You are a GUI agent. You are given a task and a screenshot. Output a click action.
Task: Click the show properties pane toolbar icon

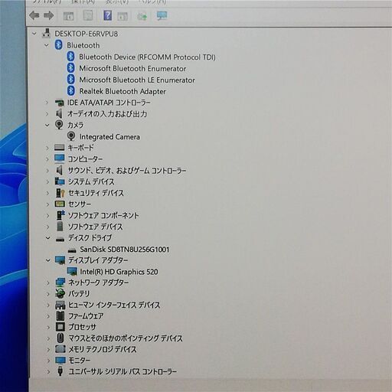point(88,16)
